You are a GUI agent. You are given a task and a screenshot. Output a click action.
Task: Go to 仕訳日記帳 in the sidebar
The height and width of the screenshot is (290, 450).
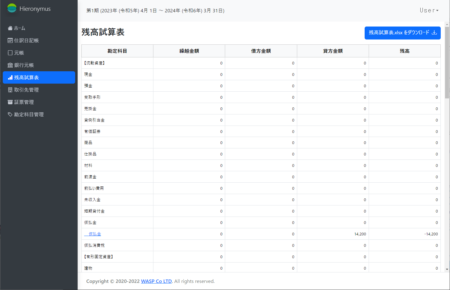(x=39, y=40)
